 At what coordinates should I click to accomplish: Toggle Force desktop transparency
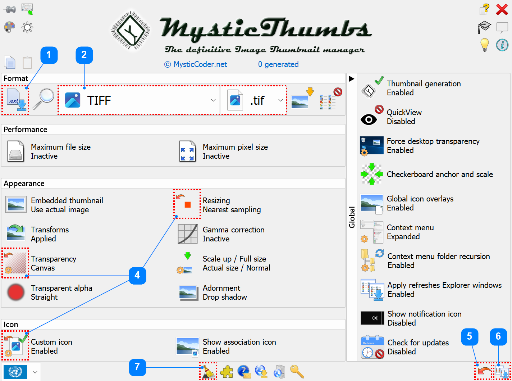click(x=420, y=146)
